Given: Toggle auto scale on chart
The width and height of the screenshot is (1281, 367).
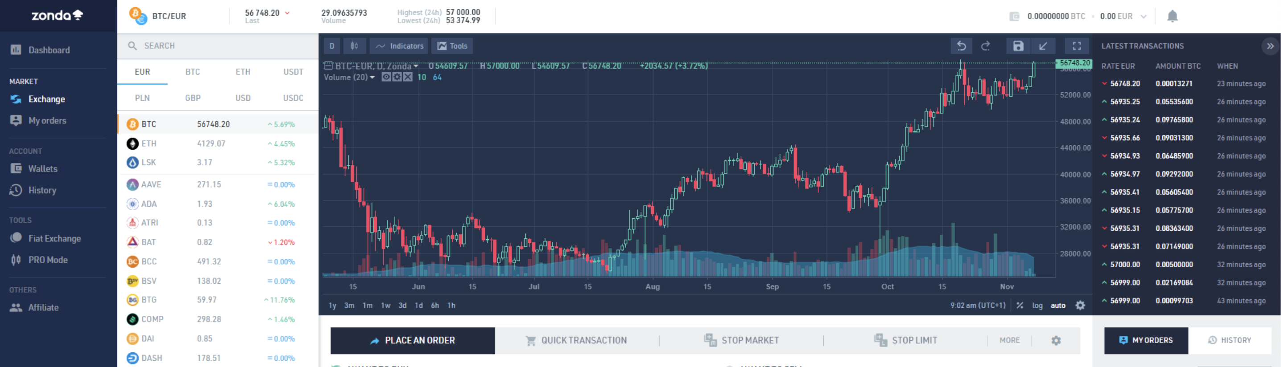Looking at the screenshot, I should click(x=1058, y=306).
